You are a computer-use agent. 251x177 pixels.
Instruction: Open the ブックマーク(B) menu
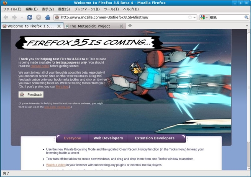[x=87, y=9]
